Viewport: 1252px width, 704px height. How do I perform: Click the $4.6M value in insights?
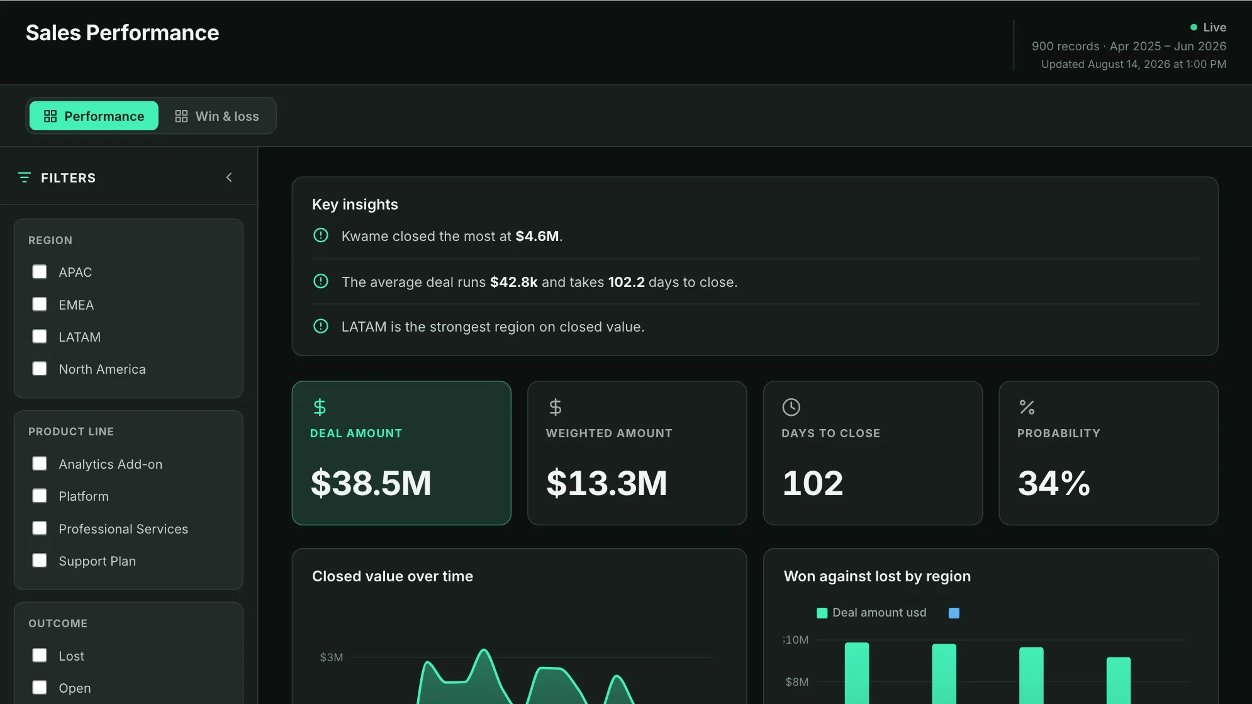pos(537,236)
